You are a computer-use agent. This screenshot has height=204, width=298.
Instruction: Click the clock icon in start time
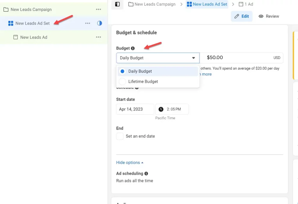point(161,109)
